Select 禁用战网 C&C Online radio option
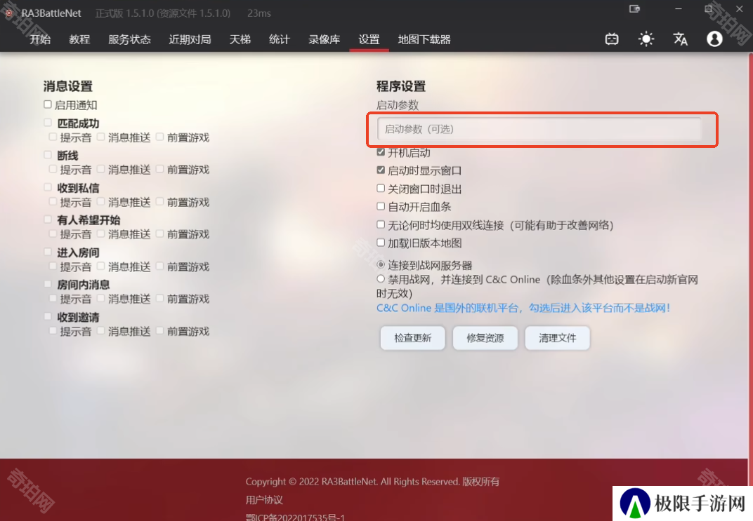The height and width of the screenshot is (521, 753). (381, 279)
